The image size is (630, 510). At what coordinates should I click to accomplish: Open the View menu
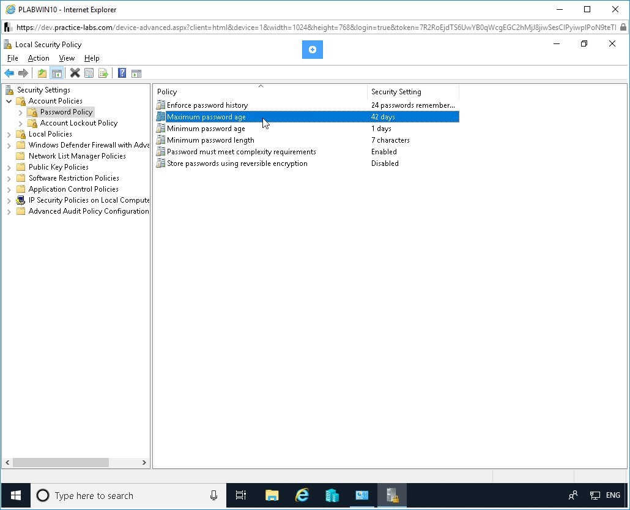(67, 58)
